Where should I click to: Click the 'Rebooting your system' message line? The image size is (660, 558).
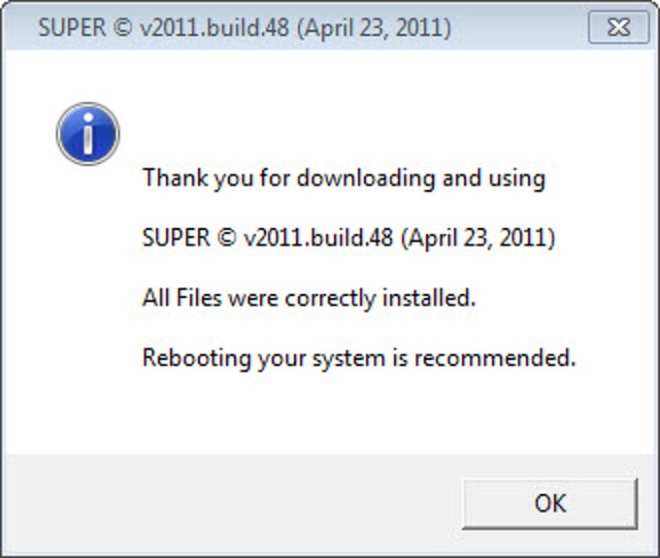[358, 358]
